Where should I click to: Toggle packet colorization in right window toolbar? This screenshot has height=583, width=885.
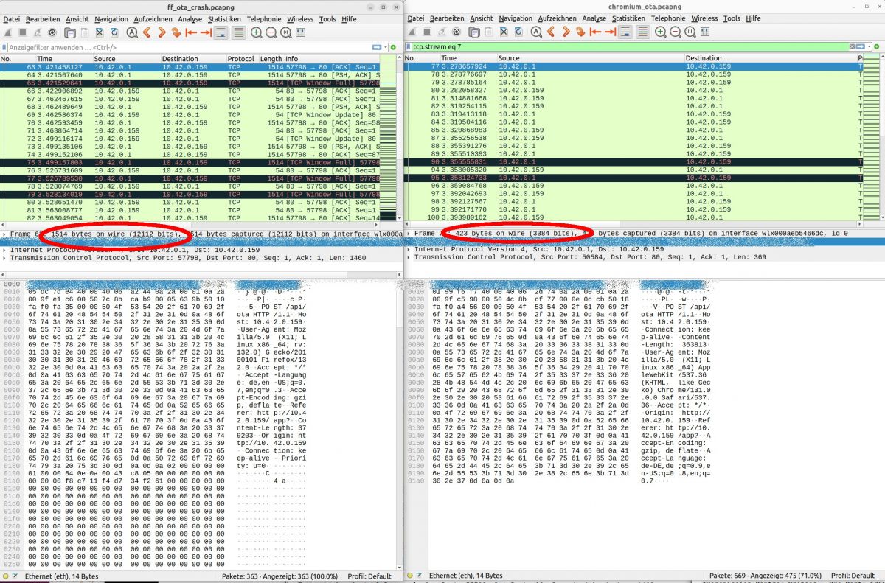pyautogui.click(x=643, y=32)
